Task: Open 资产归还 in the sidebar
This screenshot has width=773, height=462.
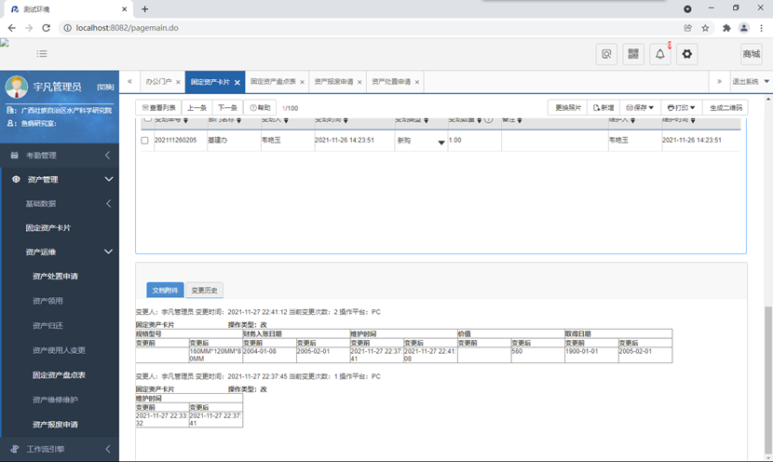Action: 47,325
